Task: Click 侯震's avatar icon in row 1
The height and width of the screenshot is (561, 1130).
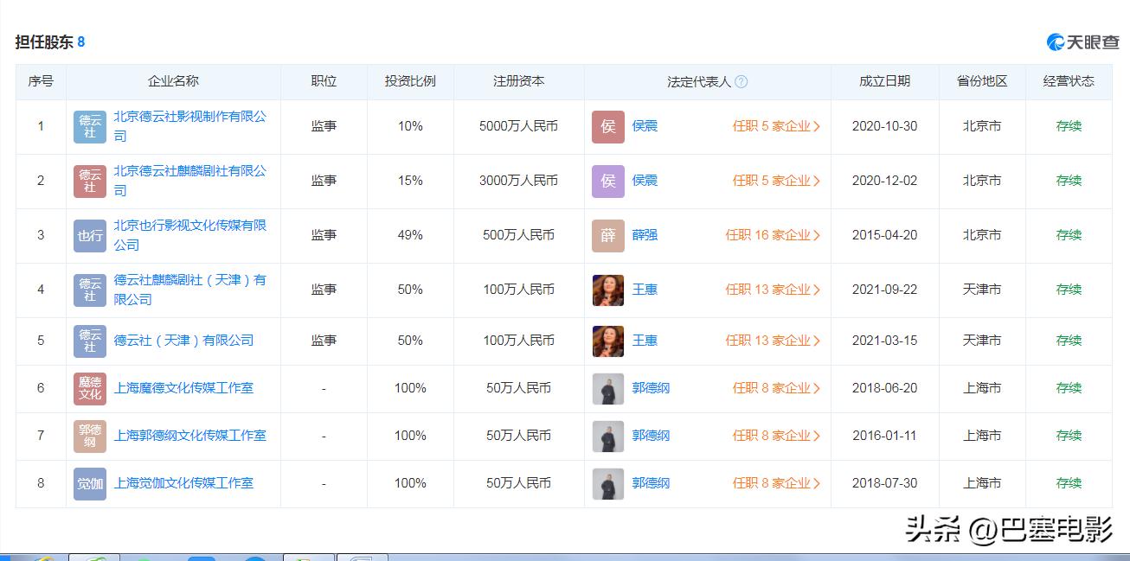Action: click(607, 126)
